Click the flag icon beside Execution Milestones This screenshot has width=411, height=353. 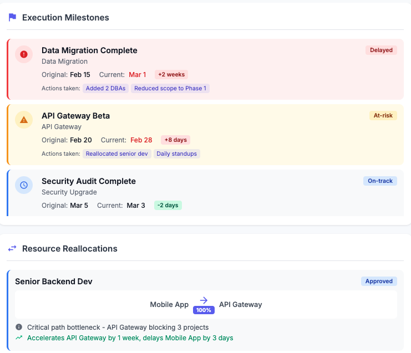(12, 18)
